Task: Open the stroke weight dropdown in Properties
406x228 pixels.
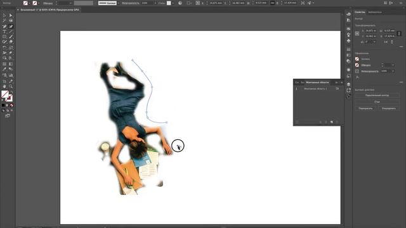Action: click(393, 65)
